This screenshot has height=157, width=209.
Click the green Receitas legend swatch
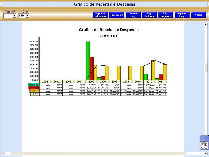[x=33, y=85]
